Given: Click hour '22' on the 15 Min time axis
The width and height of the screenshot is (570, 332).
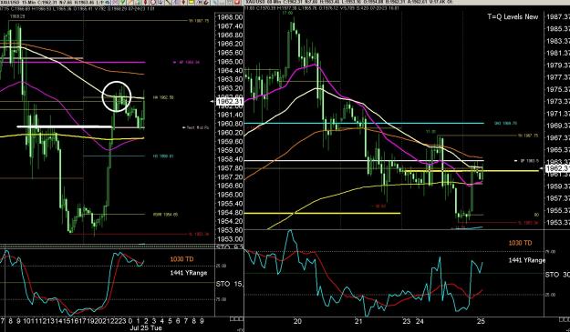Looking at the screenshot, I should [x=113, y=321].
